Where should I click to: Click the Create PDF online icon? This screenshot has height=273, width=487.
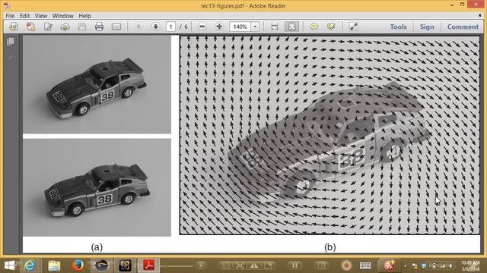tap(30, 27)
